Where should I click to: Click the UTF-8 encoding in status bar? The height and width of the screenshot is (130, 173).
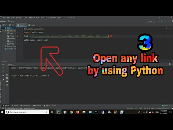146,108
